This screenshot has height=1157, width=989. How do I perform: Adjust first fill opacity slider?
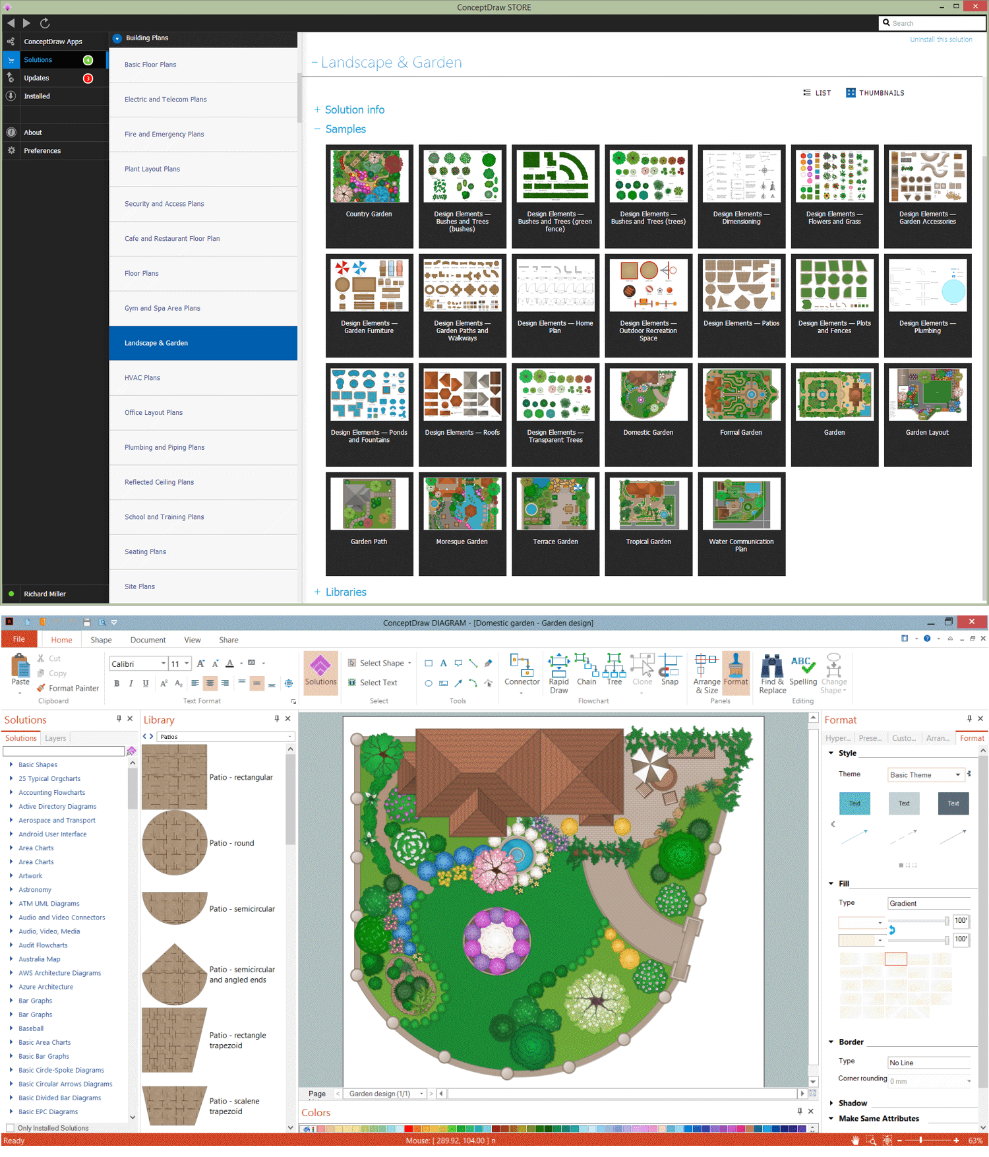tap(919, 921)
